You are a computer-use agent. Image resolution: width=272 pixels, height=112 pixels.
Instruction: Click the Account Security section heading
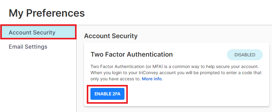click(111, 36)
